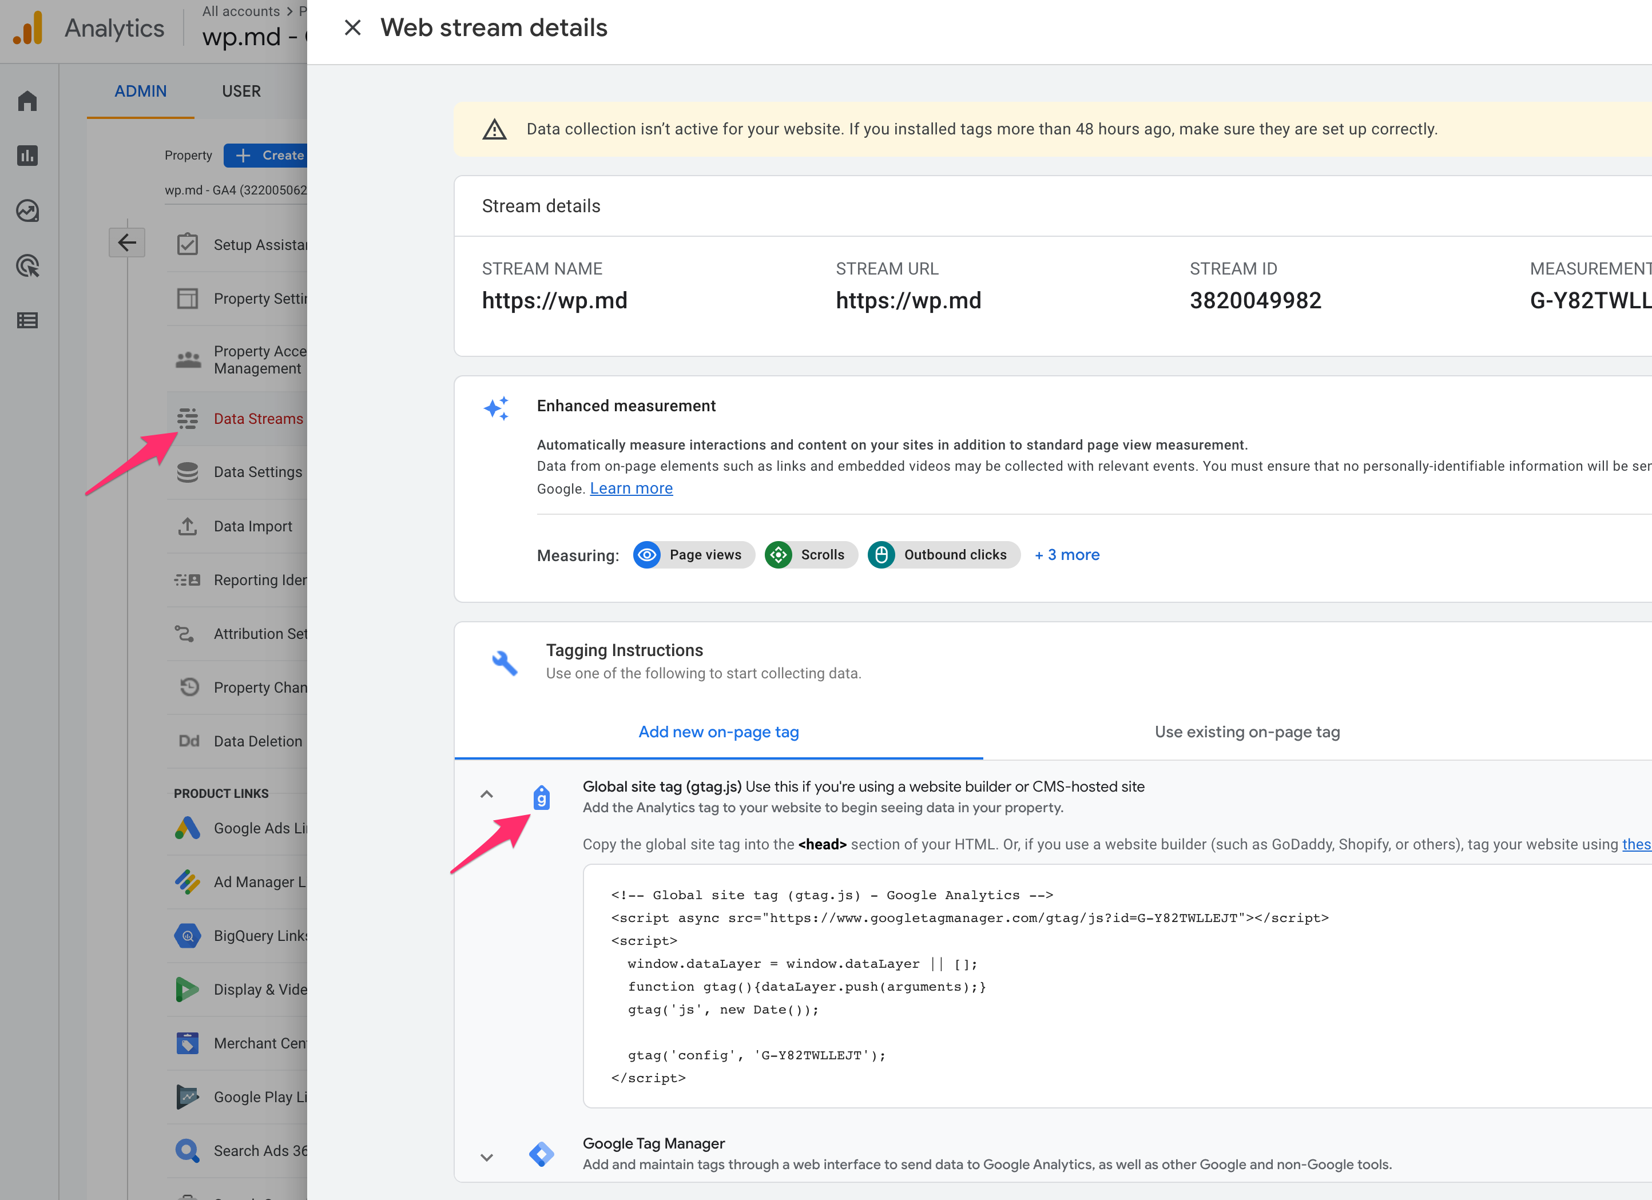Viewport: 1652px width, 1200px height.
Task: Click the stream URL value https://wp.md
Action: [908, 300]
